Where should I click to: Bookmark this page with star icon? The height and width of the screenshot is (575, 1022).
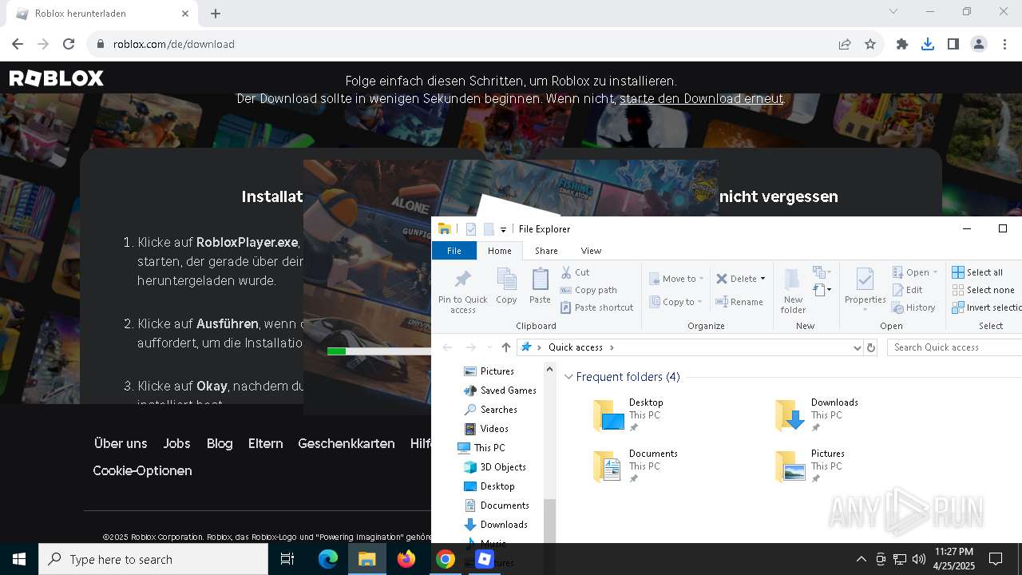870,44
